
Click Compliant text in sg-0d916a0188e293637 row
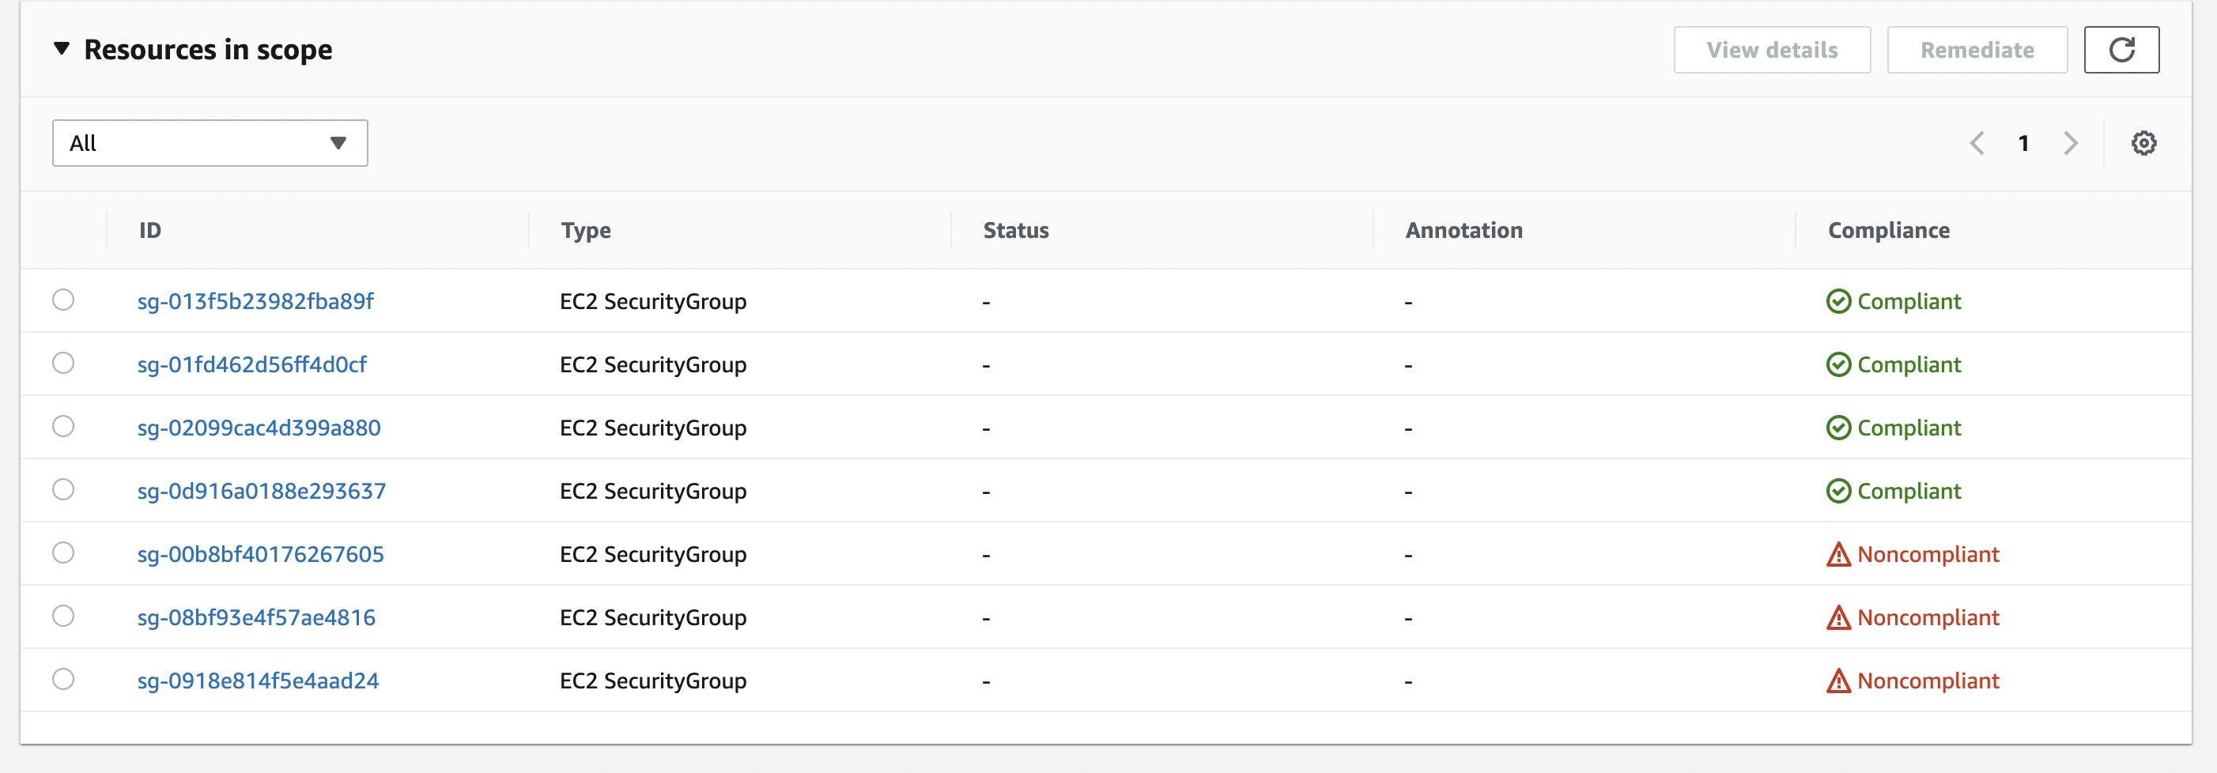[x=1908, y=492]
